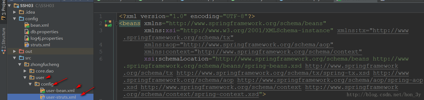Screen dimensions: 424x100
Task: Click the user-bean.xml file icon
Action: click(x=42, y=91)
